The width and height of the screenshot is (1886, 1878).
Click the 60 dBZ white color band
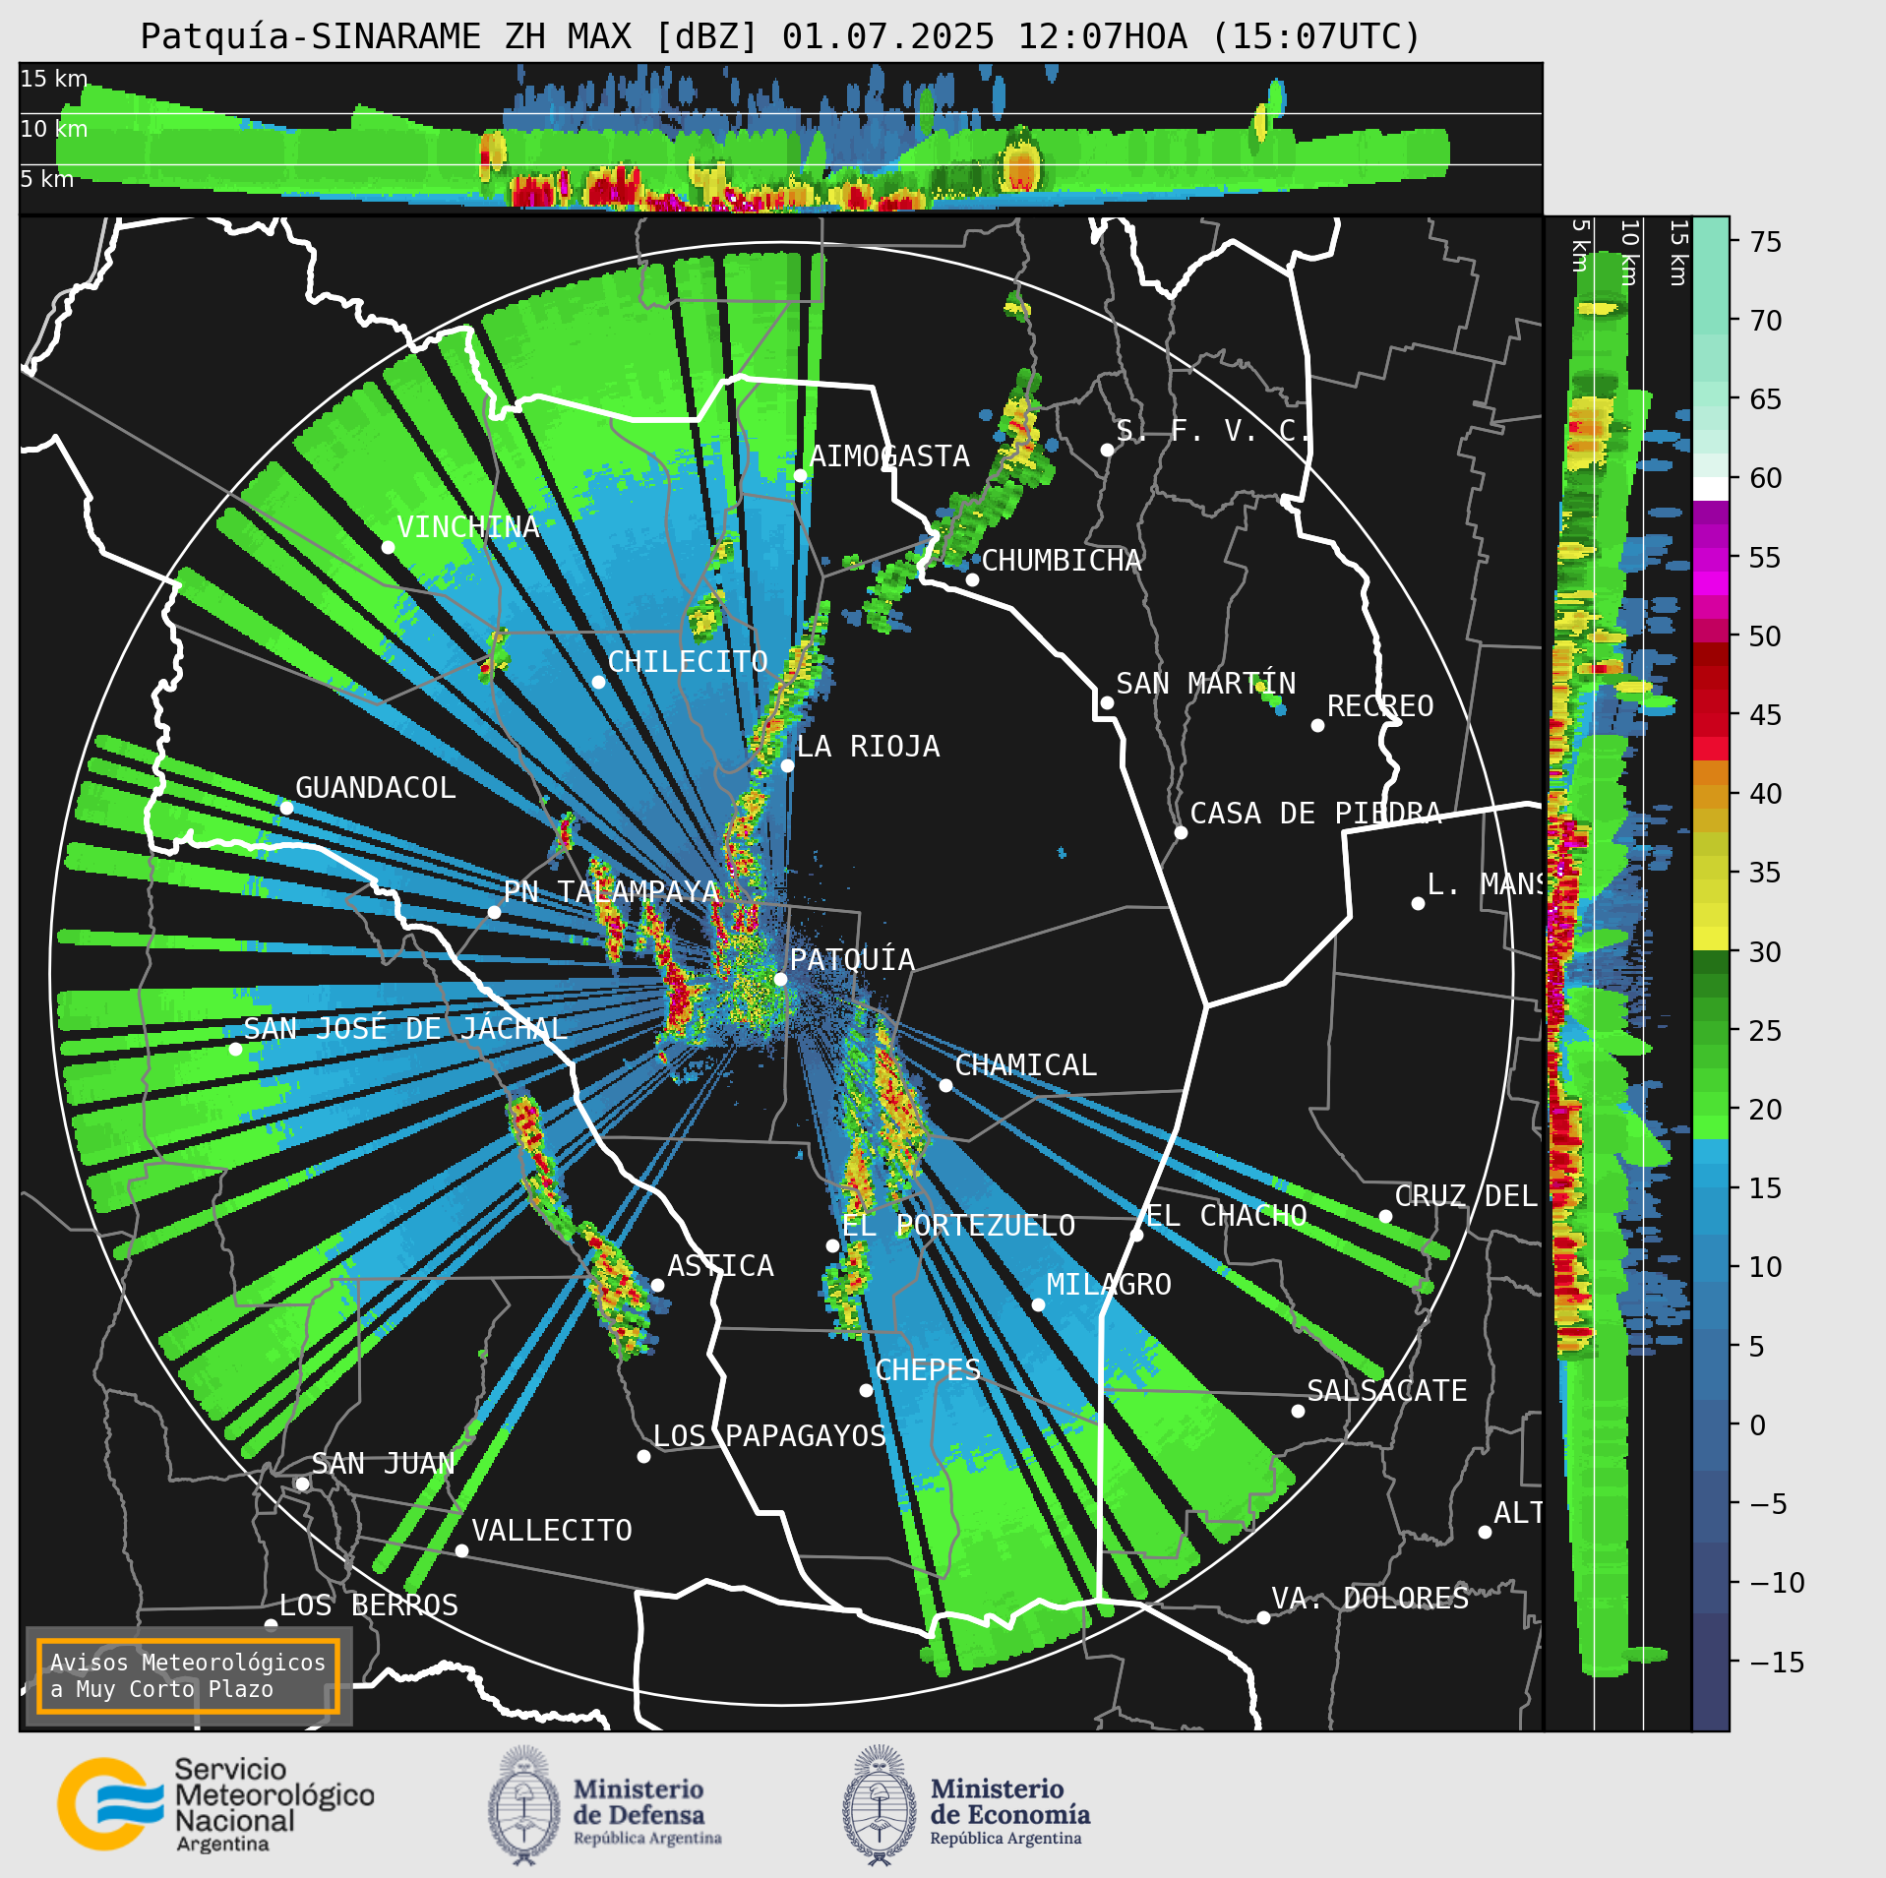coord(1711,489)
